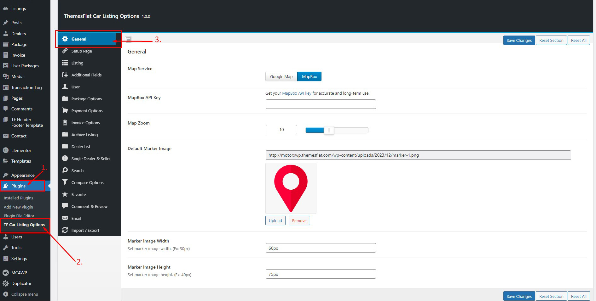
Task: Open TF Car Listing Options submenu
Action: (24, 225)
